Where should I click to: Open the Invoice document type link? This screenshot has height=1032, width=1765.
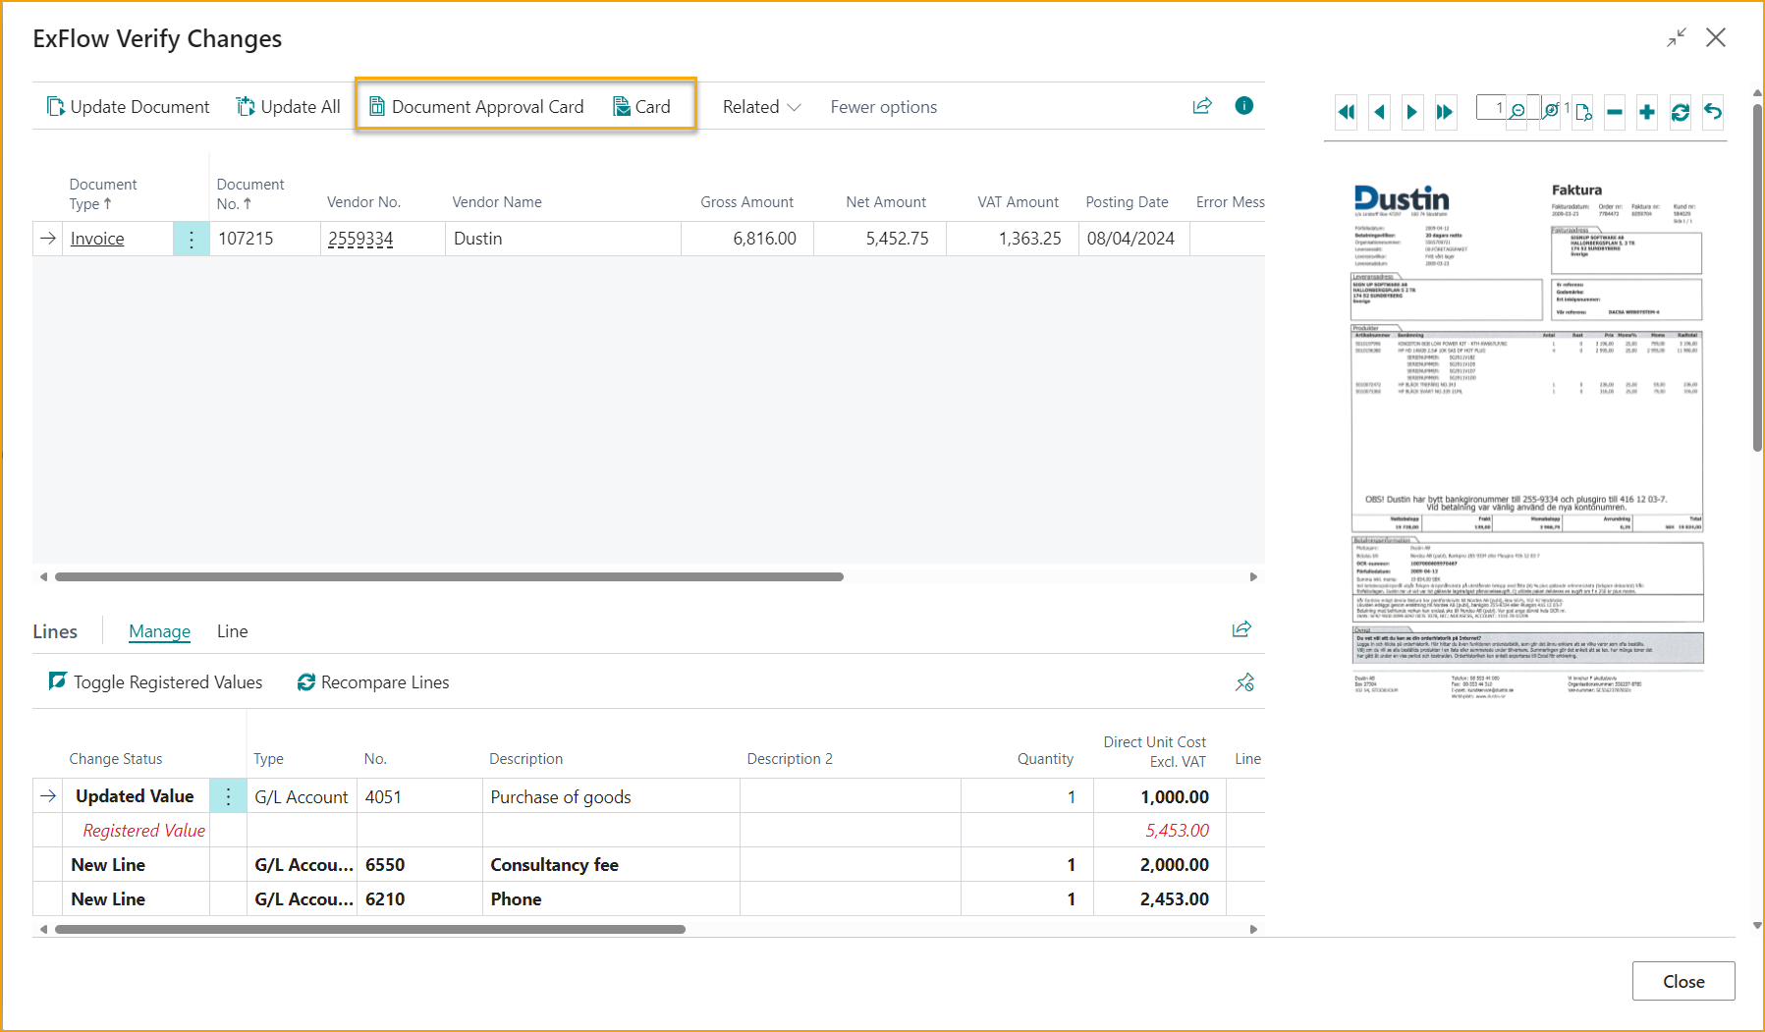point(97,239)
